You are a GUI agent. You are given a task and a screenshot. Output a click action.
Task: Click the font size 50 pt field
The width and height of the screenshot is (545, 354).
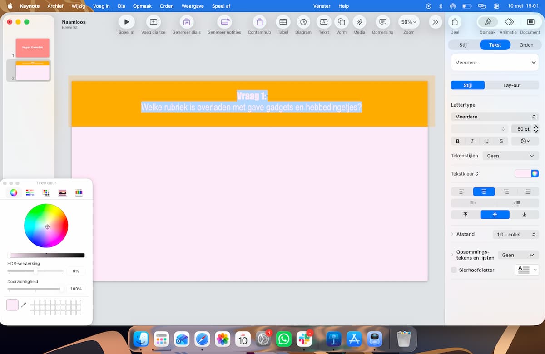coord(521,129)
